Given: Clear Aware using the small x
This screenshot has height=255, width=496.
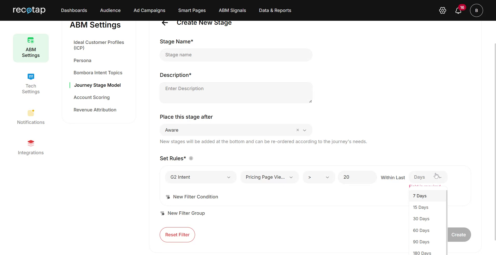Looking at the screenshot, I should coord(297,130).
